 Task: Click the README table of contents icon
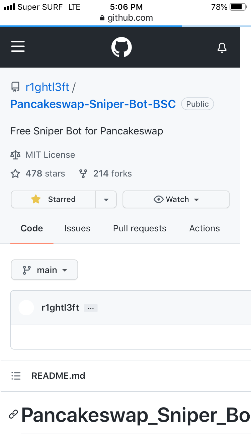16,376
